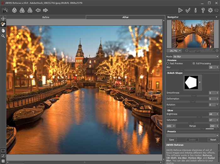The width and height of the screenshot is (220, 164).
Task: Click the Brightness value field 64
Action: point(212,114)
